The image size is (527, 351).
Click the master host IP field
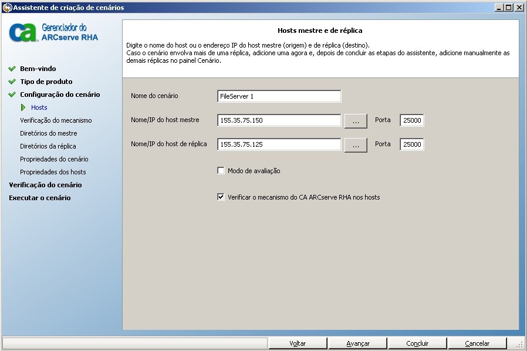279,120
